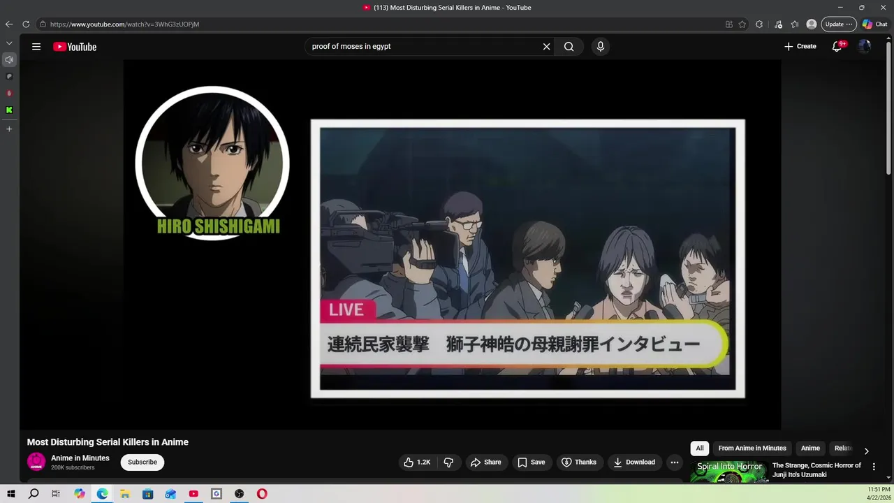
Task: Open File Explorer from taskbar
Action: [125, 494]
